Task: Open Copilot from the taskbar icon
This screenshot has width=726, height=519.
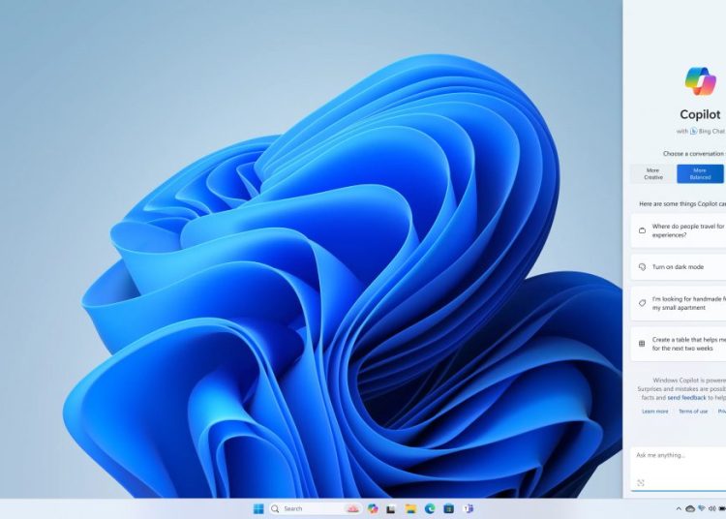Action: point(373,508)
